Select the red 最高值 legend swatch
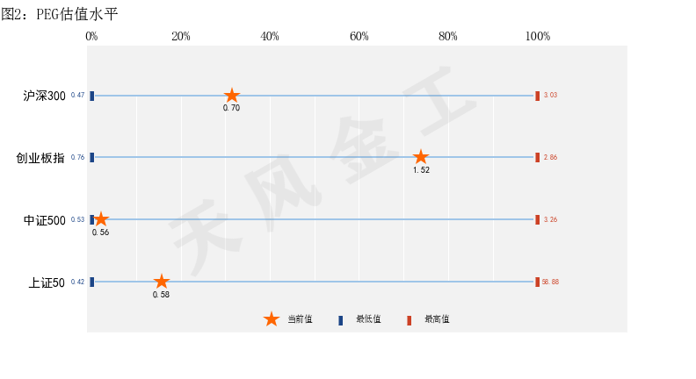 click(410, 320)
